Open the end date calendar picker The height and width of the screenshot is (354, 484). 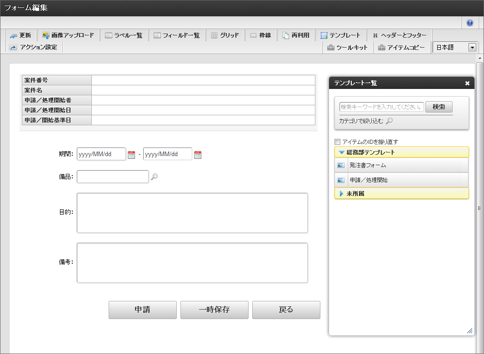click(x=198, y=155)
